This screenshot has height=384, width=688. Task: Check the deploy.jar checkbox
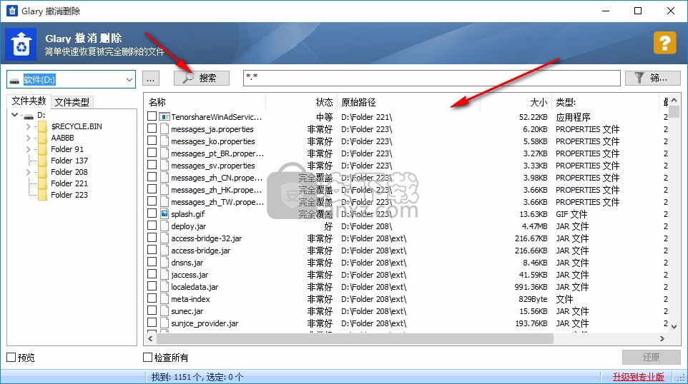click(152, 226)
